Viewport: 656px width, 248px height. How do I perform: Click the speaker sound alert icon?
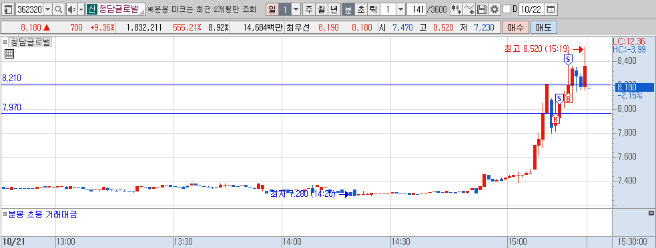pyautogui.click(x=71, y=9)
